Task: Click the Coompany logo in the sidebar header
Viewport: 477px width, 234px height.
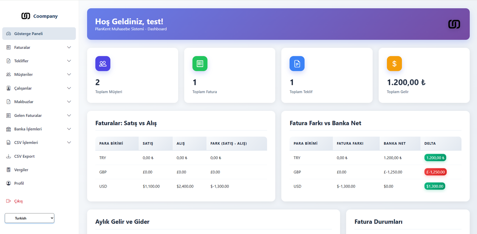Action: 39,16
